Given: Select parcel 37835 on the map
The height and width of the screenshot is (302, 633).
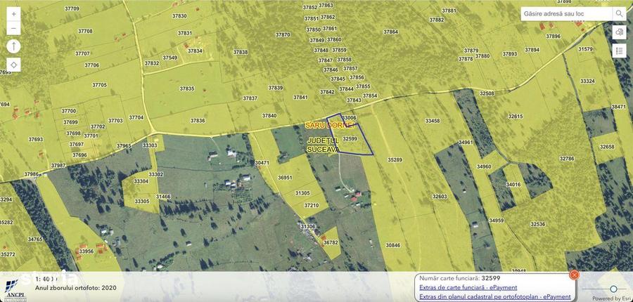Looking at the screenshot, I should click(186, 89).
